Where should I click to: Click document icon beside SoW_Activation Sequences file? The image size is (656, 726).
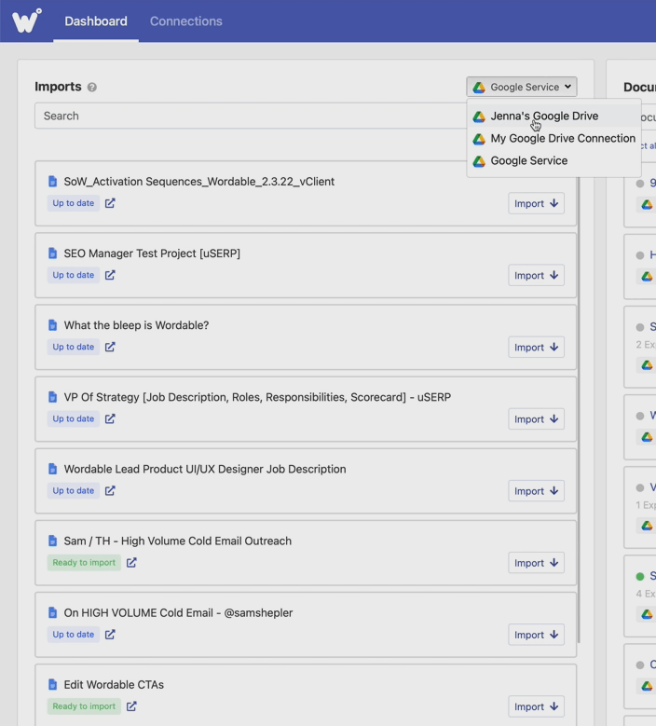pos(53,182)
